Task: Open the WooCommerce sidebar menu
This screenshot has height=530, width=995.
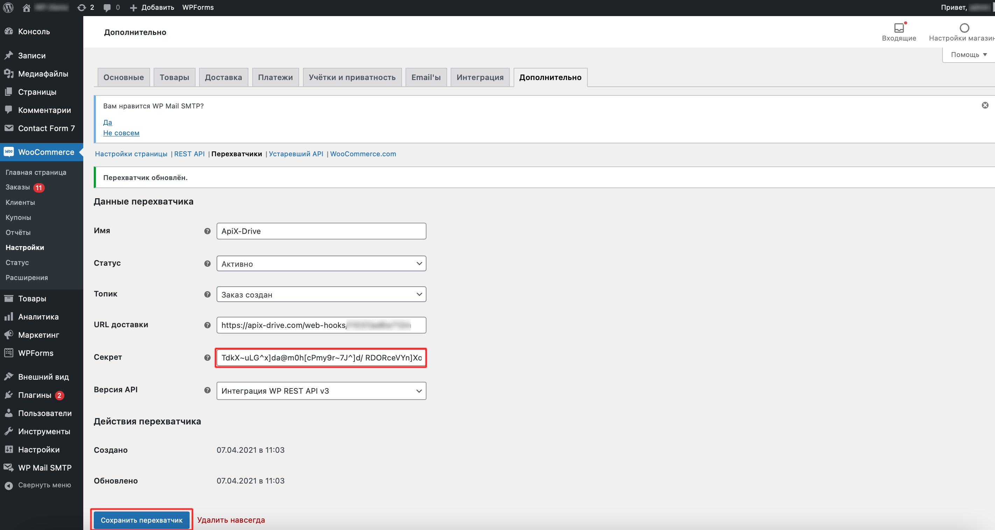Action: tap(42, 152)
